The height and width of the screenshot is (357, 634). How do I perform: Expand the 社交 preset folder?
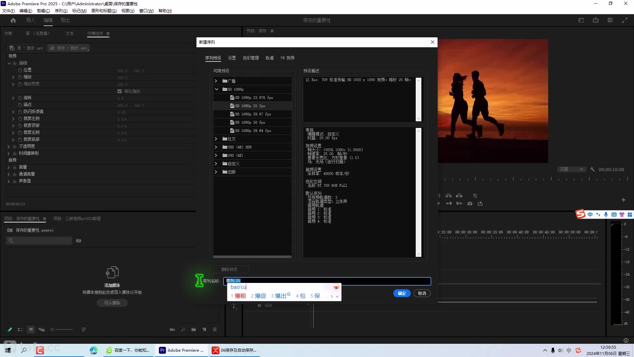coord(216,139)
